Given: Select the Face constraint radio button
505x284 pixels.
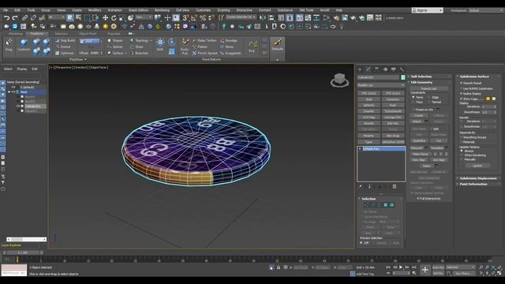Looking at the screenshot, I should coord(413,102).
